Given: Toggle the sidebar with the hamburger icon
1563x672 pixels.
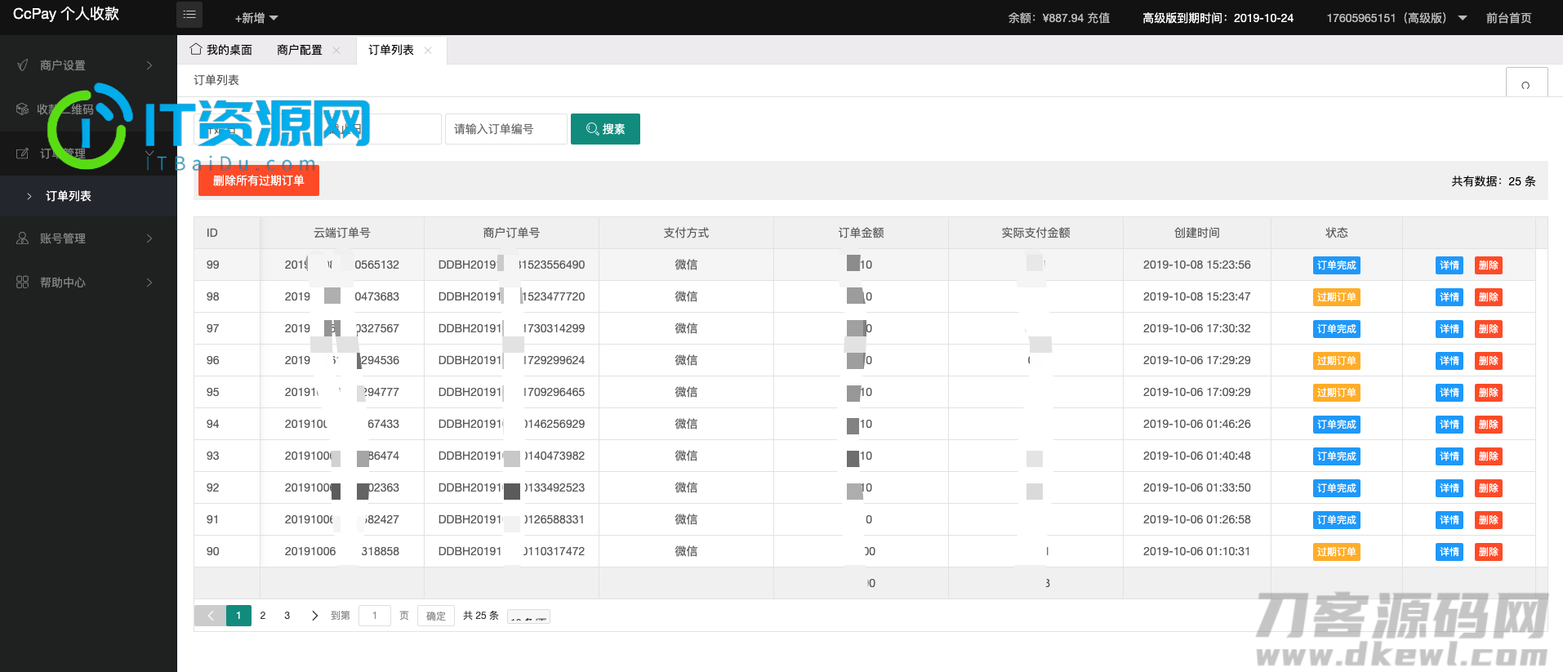Looking at the screenshot, I should point(189,15).
